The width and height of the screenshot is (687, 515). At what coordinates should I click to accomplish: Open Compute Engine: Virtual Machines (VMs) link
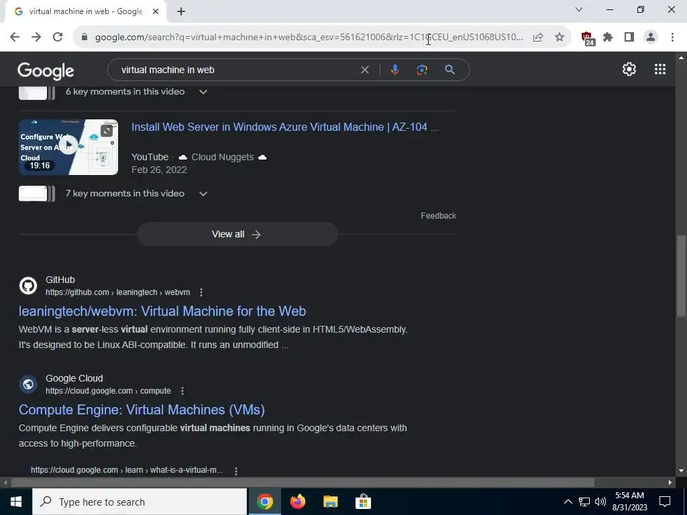(x=142, y=410)
